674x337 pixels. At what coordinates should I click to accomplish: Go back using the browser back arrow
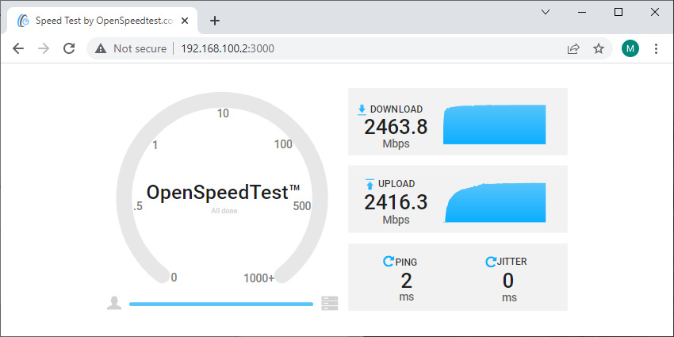[18, 48]
